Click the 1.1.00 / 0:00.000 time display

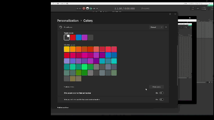coord(125,8)
